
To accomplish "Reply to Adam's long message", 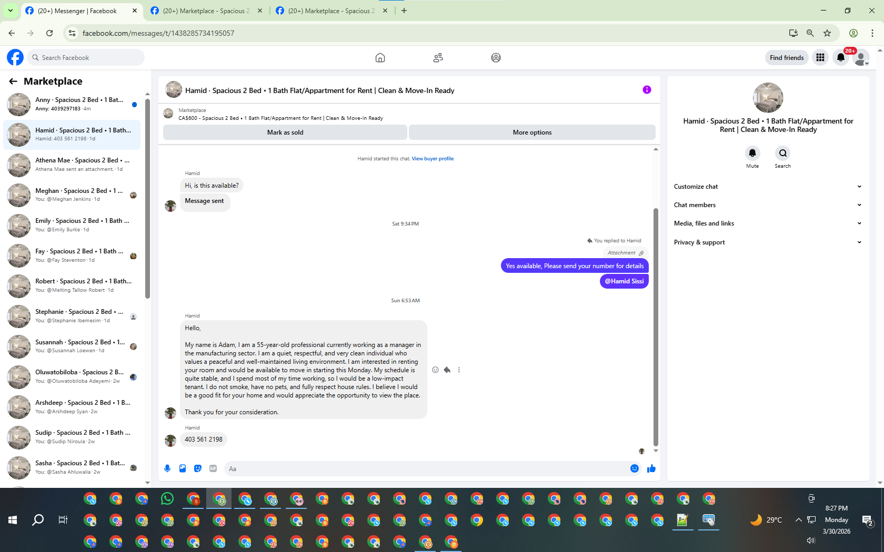I will 447,370.
